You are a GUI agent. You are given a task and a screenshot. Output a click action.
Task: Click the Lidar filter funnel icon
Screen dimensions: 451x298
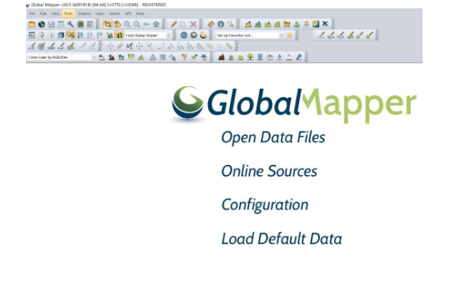(x=184, y=57)
